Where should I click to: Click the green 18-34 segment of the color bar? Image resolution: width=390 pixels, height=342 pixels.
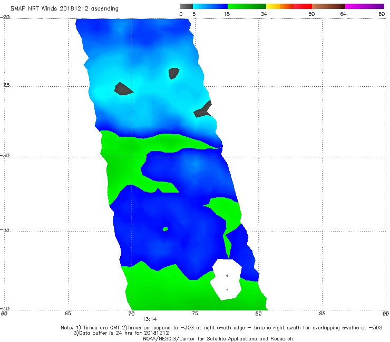pyautogui.click(x=247, y=6)
